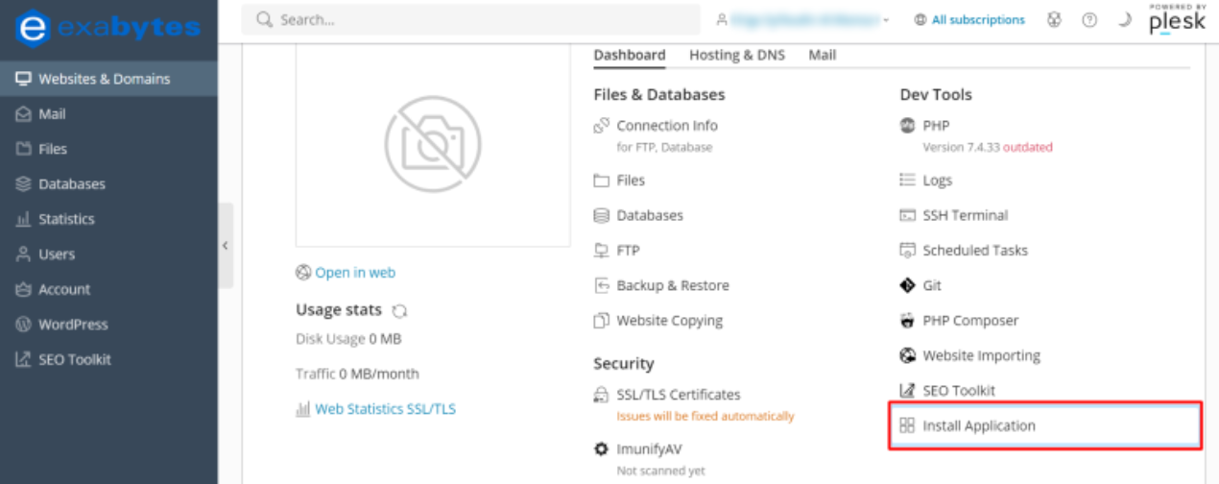
Task: Click 'Issues will be fixed automatically' text
Action: pos(705,417)
